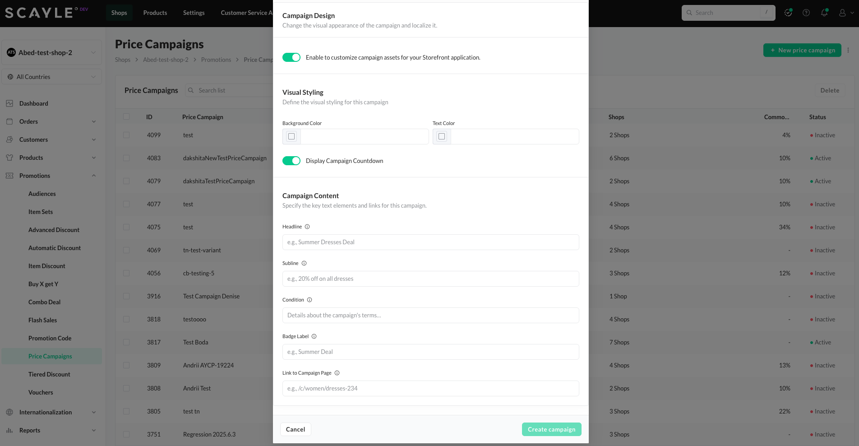Click the Cancel button

coord(296,429)
